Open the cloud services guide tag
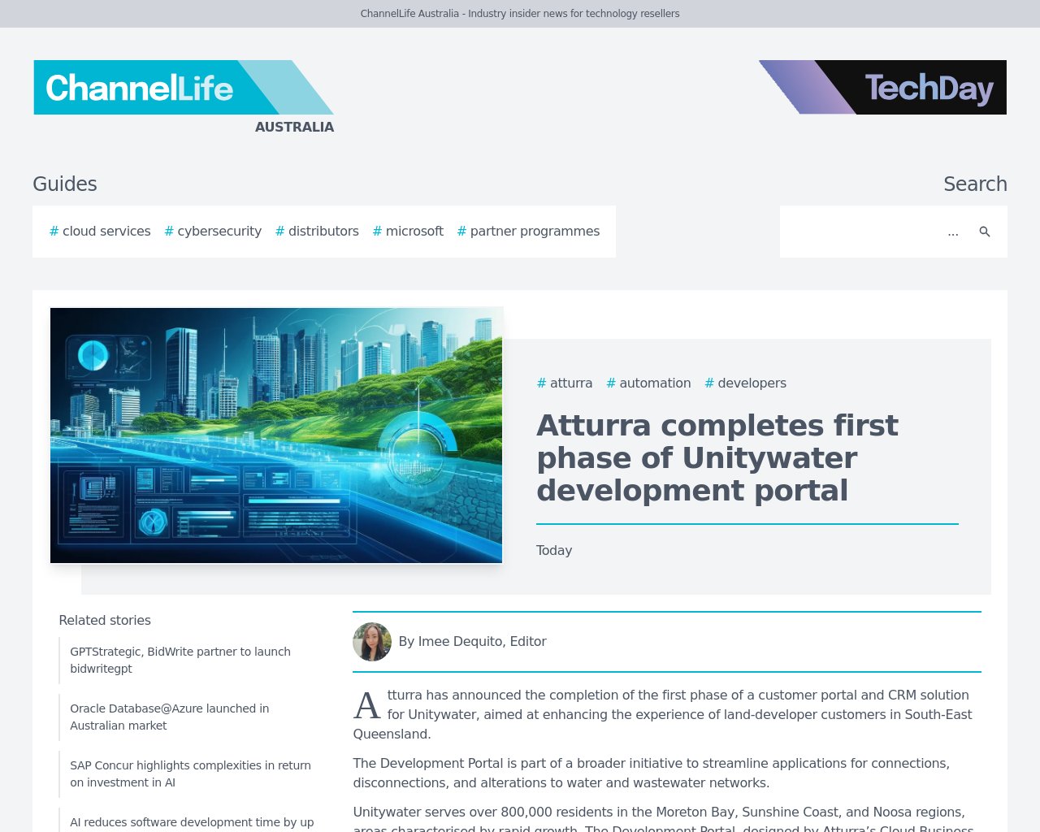 pyautogui.click(x=100, y=232)
